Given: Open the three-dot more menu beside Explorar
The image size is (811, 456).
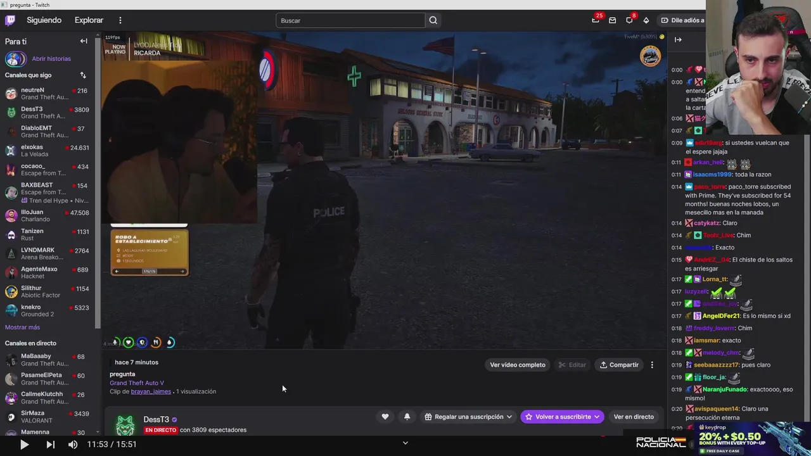Looking at the screenshot, I should tap(120, 20).
